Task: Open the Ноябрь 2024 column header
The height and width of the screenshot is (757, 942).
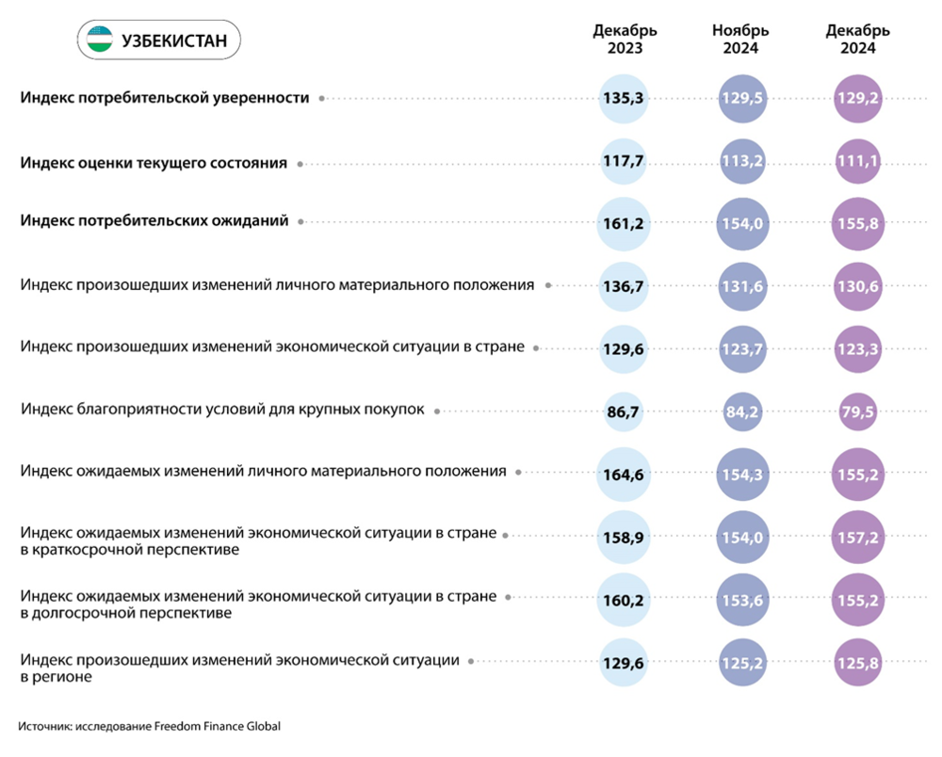Action: click(740, 40)
